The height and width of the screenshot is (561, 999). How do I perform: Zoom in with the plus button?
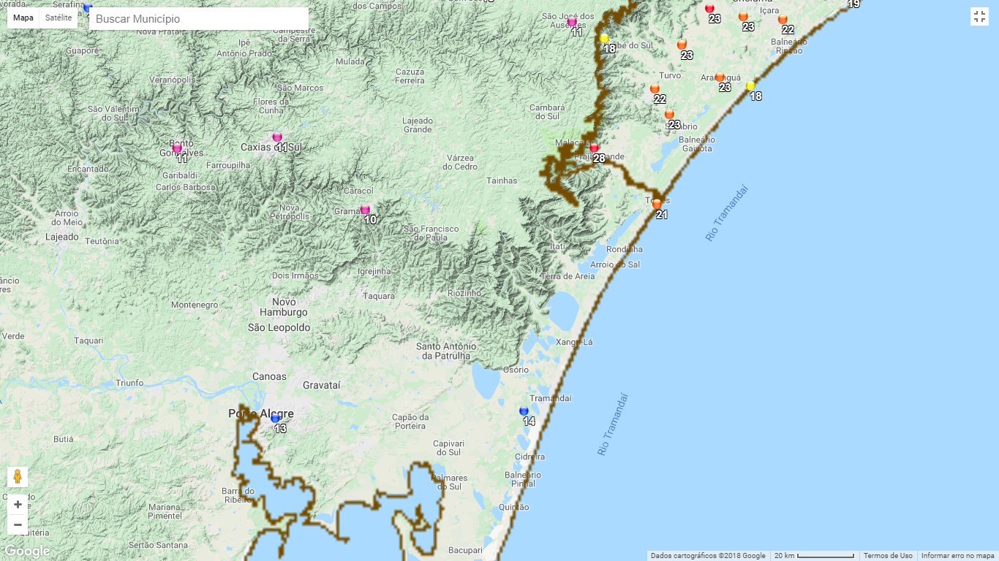click(18, 504)
